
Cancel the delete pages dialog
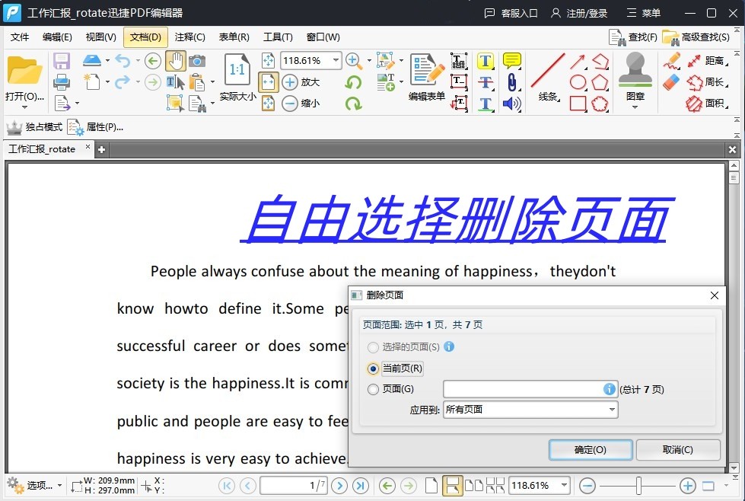pyautogui.click(x=677, y=449)
